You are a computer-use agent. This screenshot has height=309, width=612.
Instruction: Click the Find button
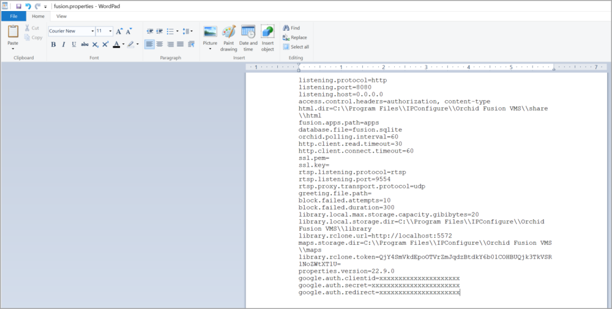click(291, 28)
